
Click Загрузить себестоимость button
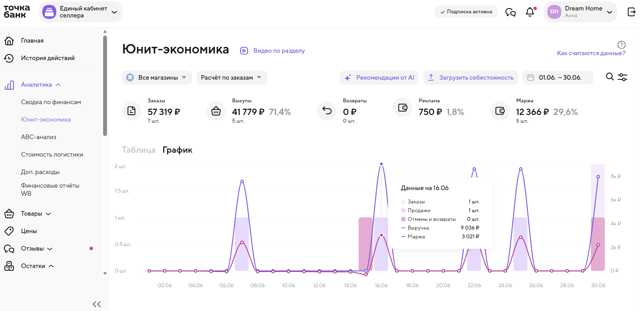[x=470, y=78]
